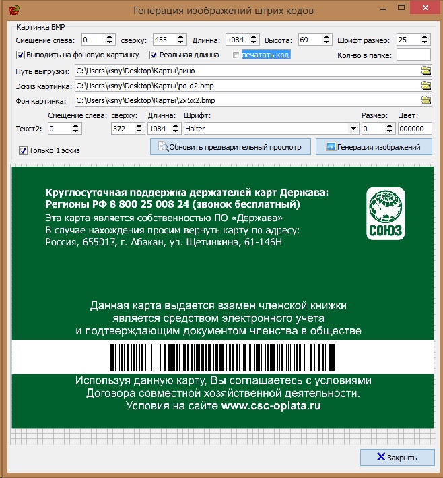Decrease Текст2 сверху value 372
Image resolution: width=443 pixels, height=478 pixels.
click(x=139, y=131)
